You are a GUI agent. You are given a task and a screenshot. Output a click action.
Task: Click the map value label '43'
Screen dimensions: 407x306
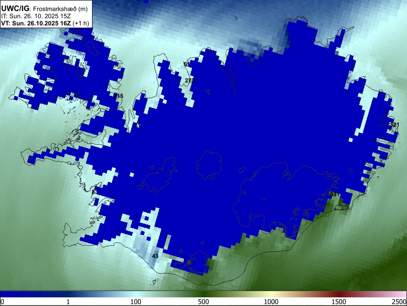click(155, 256)
